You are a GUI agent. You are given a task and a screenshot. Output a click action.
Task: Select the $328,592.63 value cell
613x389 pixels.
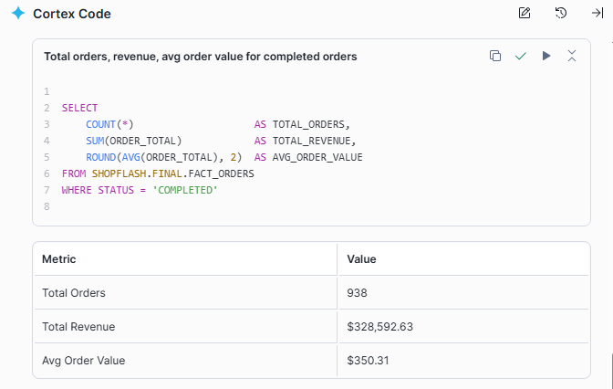(463, 327)
